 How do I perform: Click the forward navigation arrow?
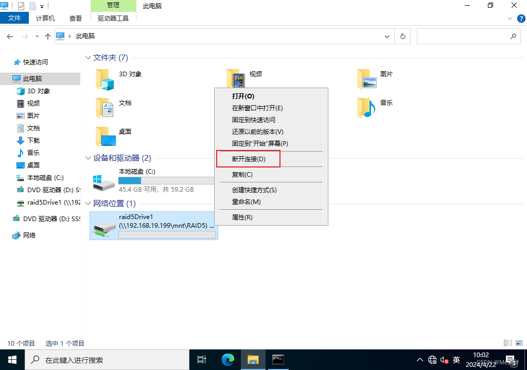pyautogui.click(x=25, y=37)
